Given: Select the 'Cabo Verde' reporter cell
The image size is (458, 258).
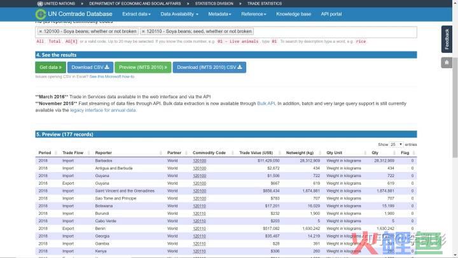Looking at the screenshot, I should click(106, 221).
